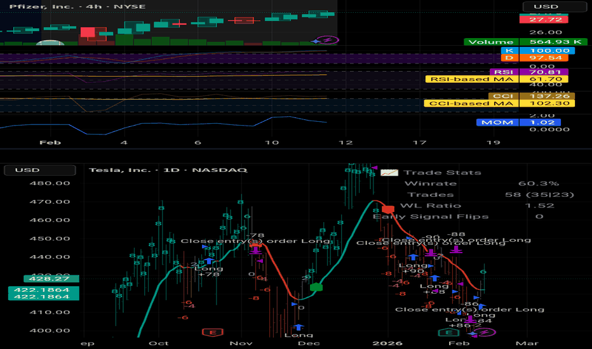
Task: Click the Tesla, Inc. 1D NASDAQ title
Action: coord(168,170)
